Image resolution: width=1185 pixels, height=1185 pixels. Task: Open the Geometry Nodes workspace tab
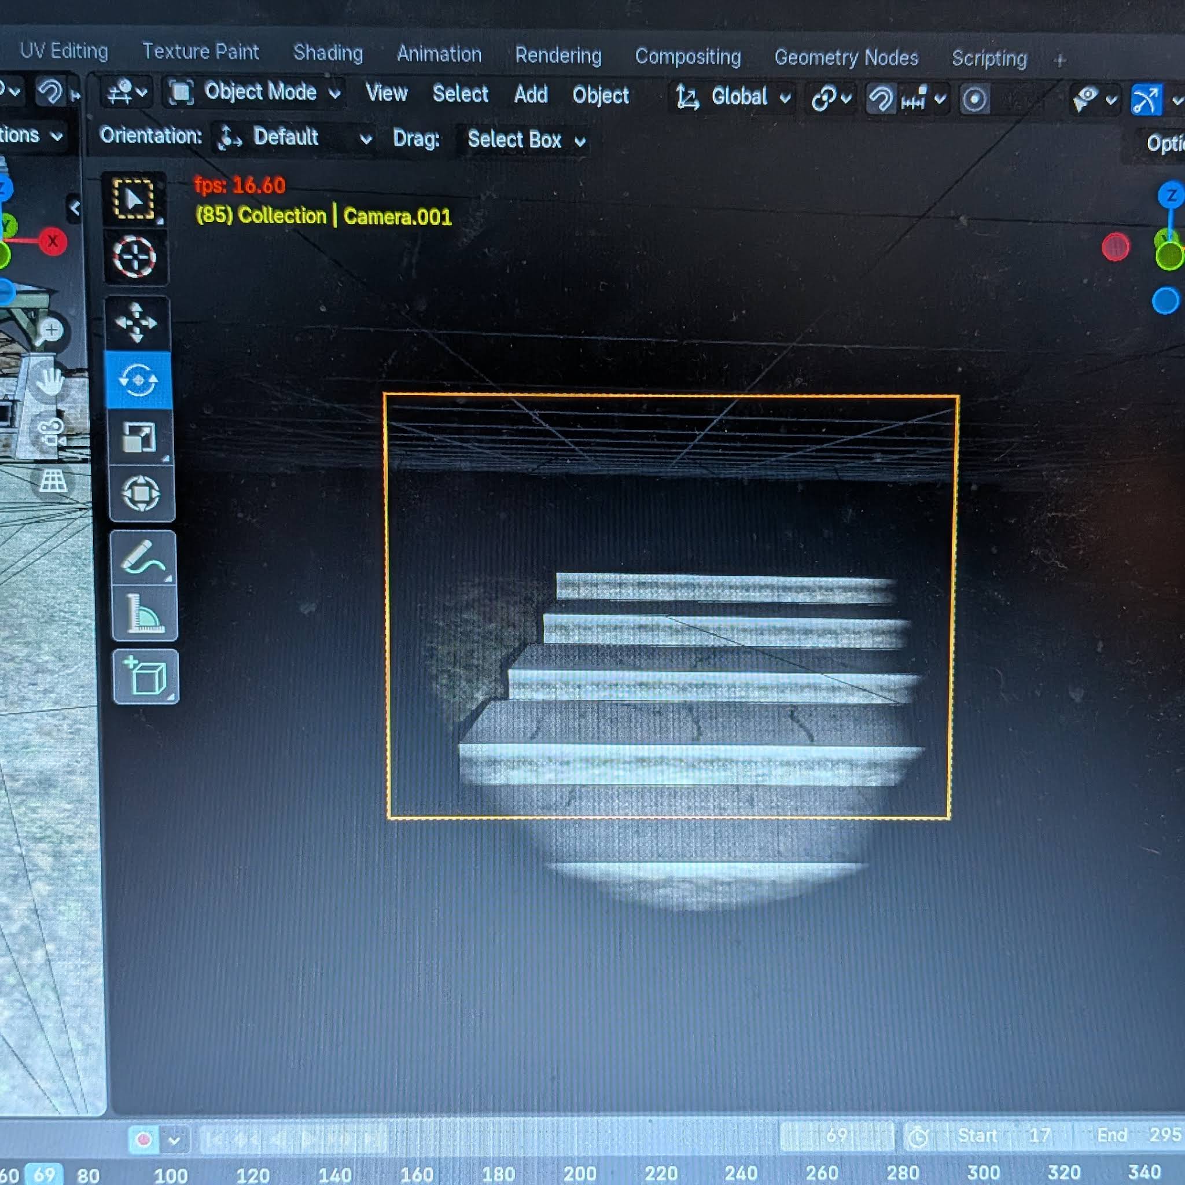(x=846, y=58)
